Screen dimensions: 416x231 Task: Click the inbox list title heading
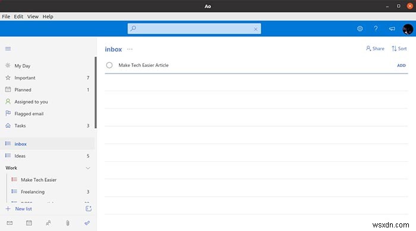[114, 49]
